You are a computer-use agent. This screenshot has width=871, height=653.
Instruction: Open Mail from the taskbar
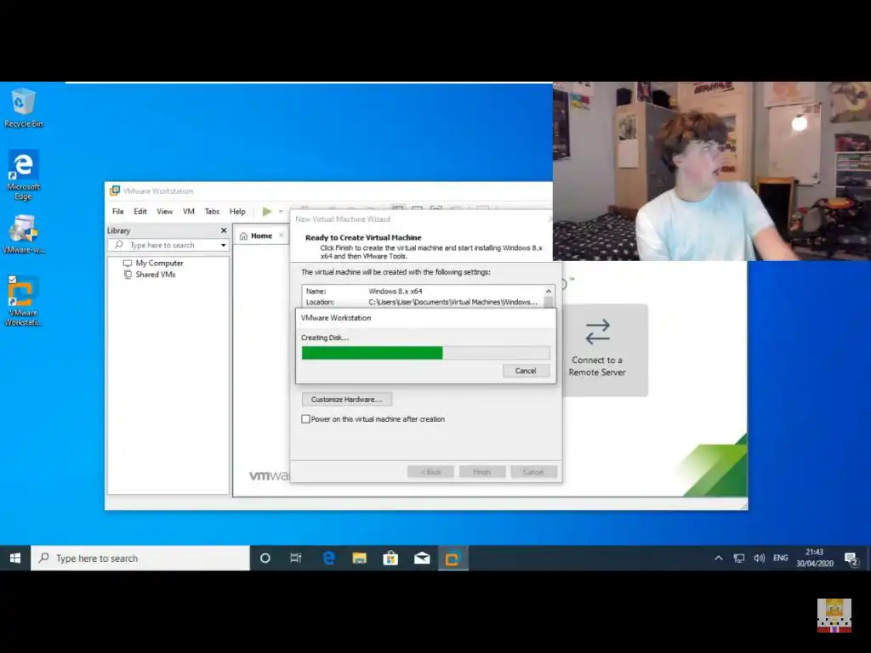pos(422,558)
